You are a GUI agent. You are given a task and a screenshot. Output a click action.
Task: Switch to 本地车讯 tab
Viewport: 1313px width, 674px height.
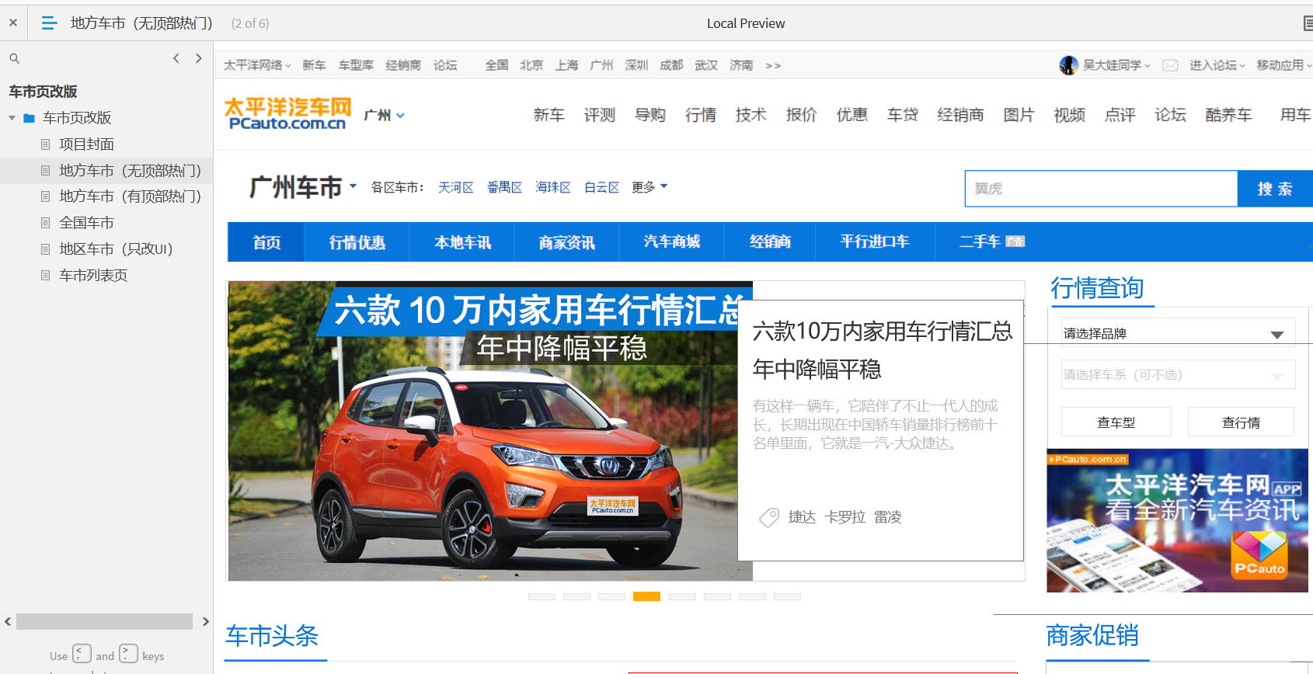coord(462,242)
